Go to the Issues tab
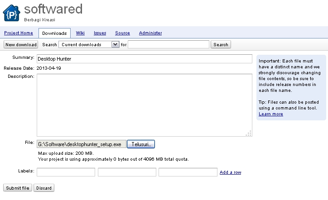Screen dimensions: 328x200 coord(100,33)
